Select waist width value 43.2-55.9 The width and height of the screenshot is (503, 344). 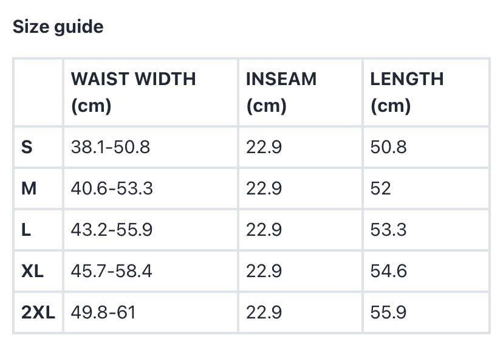coord(112,230)
